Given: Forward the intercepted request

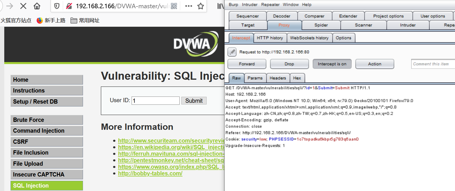Looking at the screenshot, I should (x=247, y=64).
